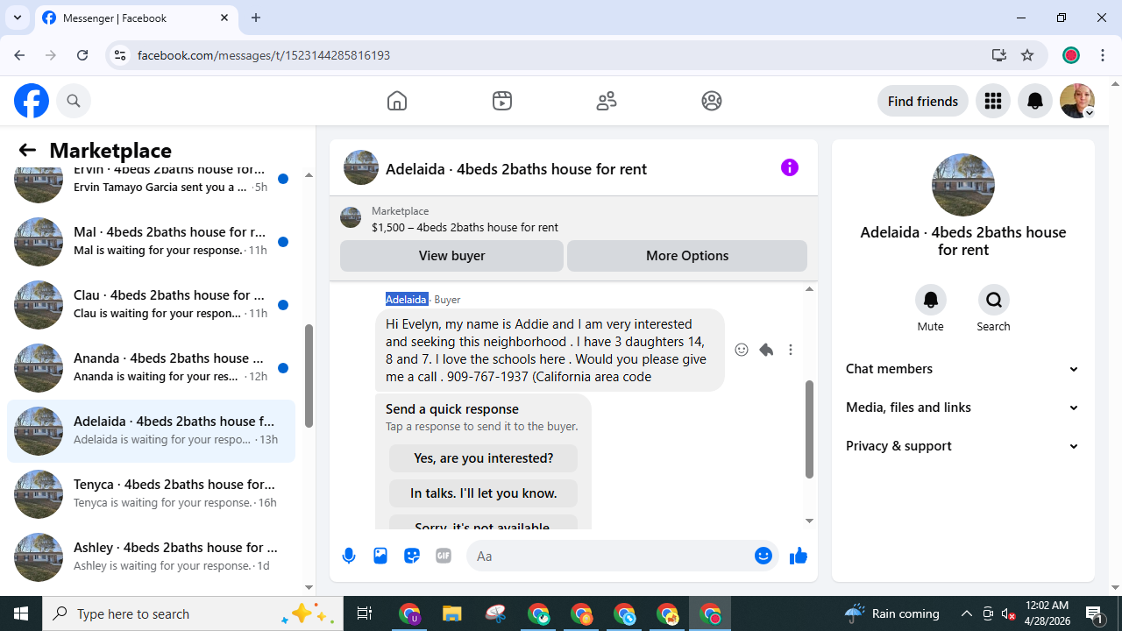
Task: Bookmark this page with the star
Action: pyautogui.click(x=1027, y=55)
